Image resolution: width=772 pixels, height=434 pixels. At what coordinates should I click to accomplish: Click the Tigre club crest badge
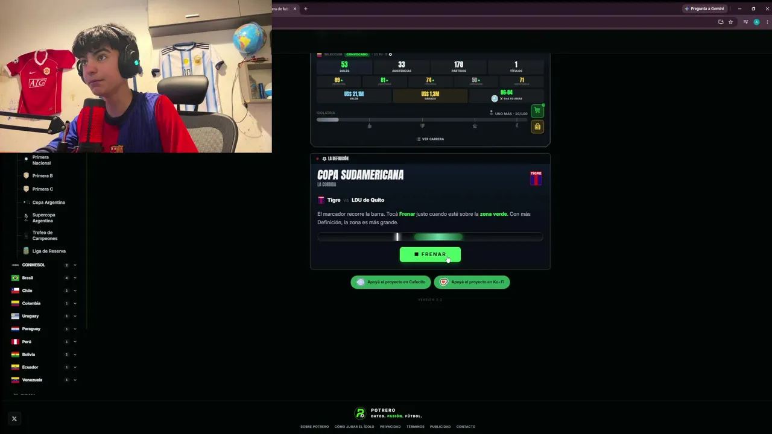click(x=536, y=178)
